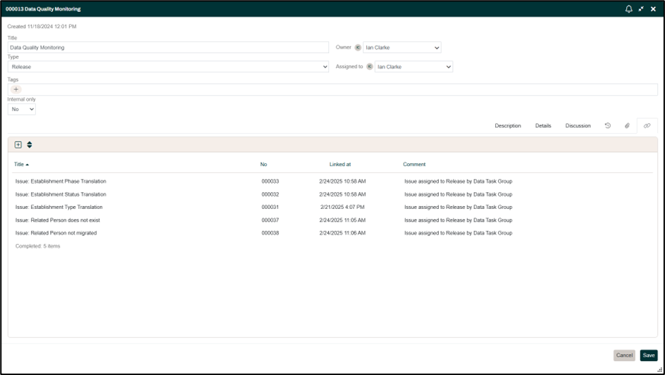
Task: Switch to the Description tab
Action: point(507,126)
